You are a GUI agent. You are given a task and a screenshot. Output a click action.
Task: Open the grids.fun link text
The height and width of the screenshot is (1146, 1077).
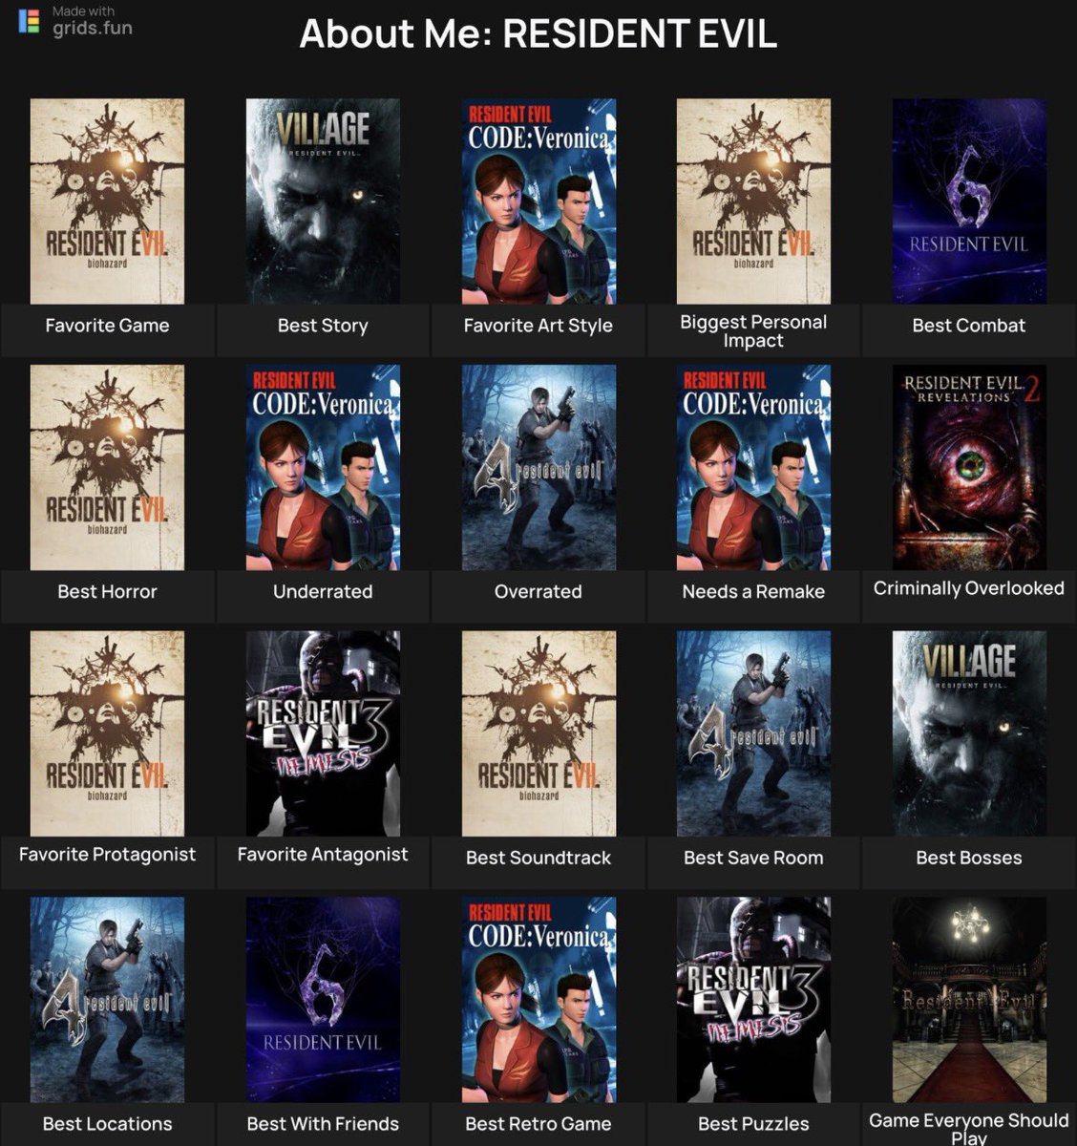tap(93, 28)
